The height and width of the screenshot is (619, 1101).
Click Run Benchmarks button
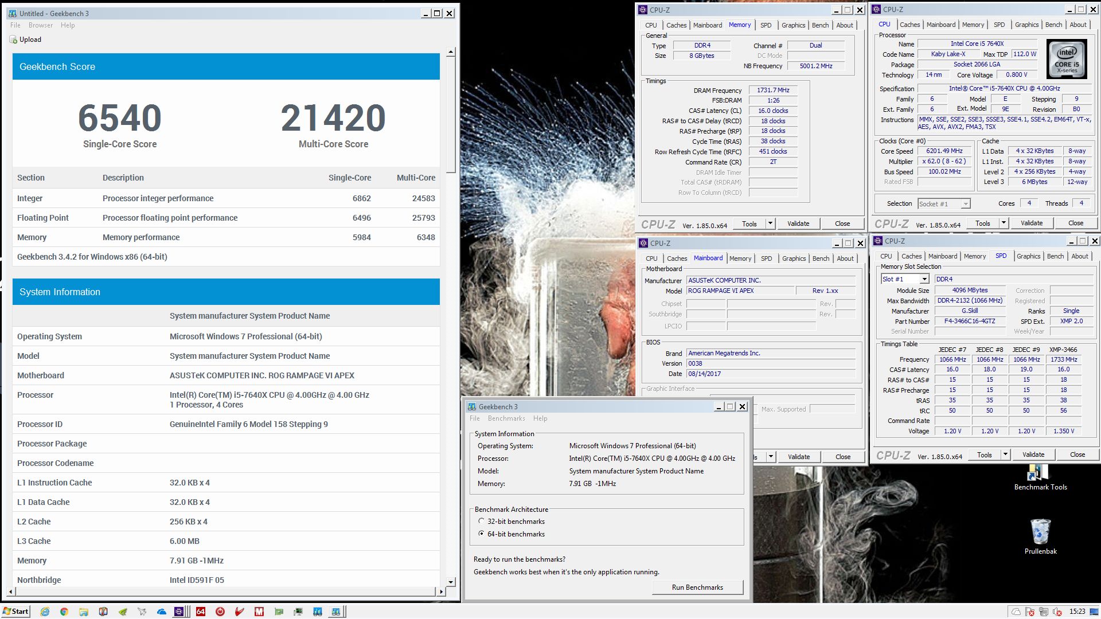click(x=697, y=587)
